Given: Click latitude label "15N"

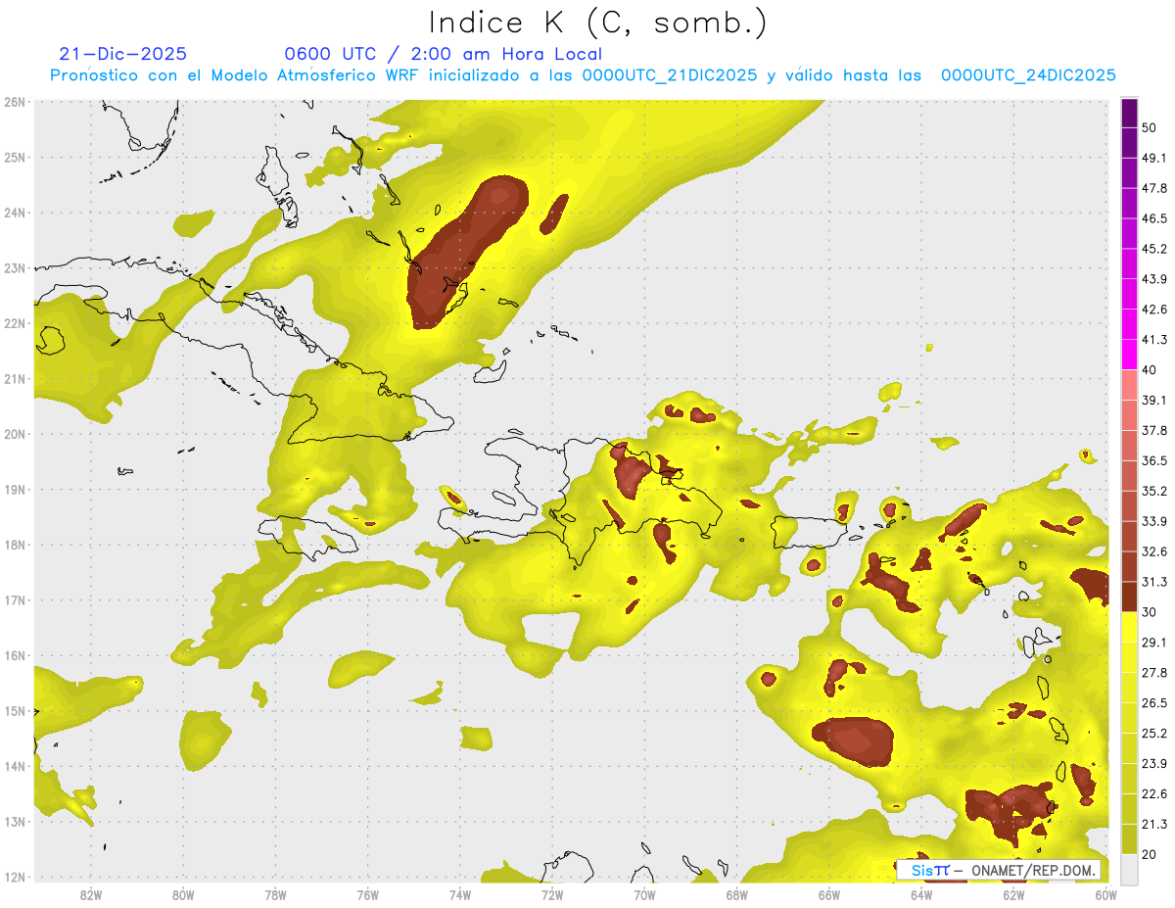Looking at the screenshot, I should (15, 710).
